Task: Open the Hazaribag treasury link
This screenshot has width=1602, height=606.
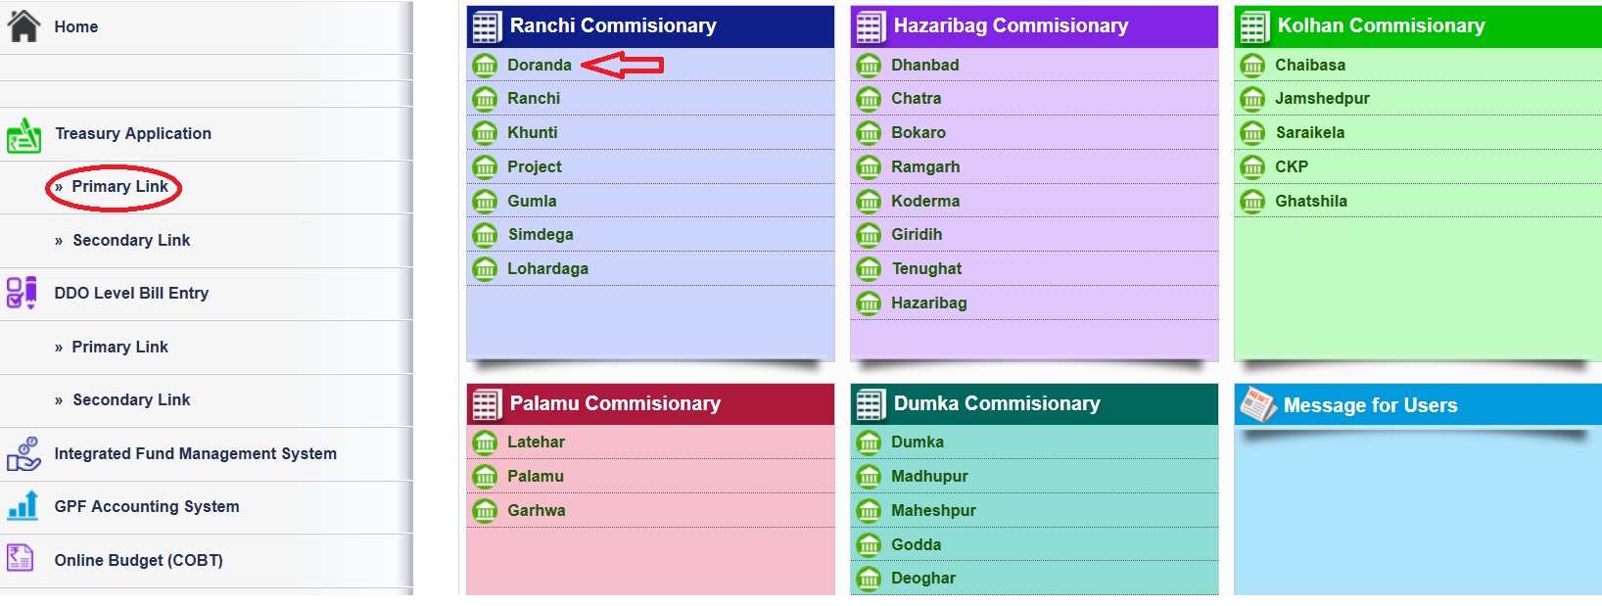Action: (928, 303)
